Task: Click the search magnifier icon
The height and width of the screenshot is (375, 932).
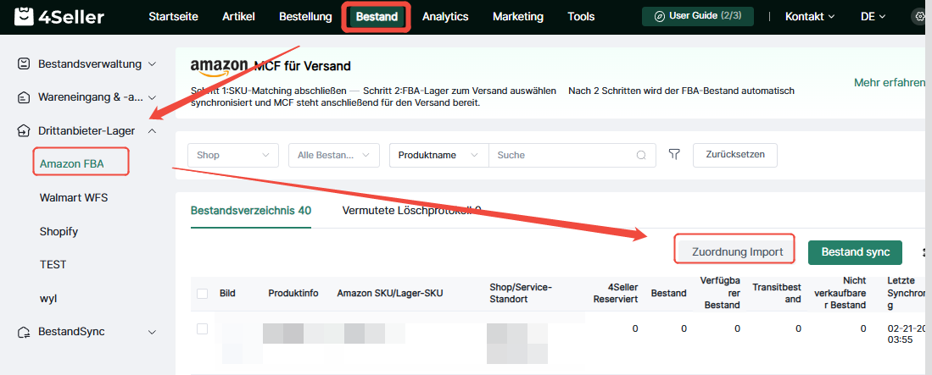Action: 641,155
